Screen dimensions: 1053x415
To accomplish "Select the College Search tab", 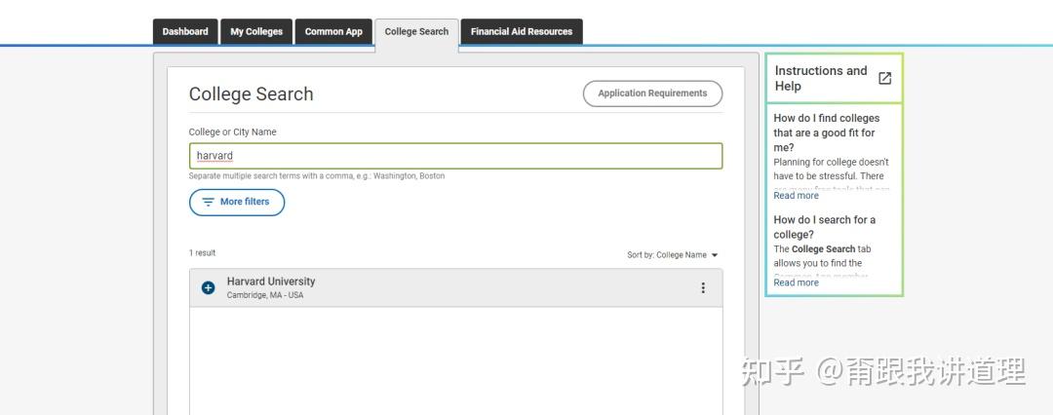I will [x=416, y=31].
